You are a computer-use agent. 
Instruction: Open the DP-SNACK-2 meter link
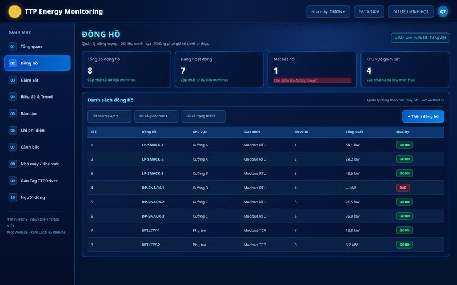coord(153,202)
